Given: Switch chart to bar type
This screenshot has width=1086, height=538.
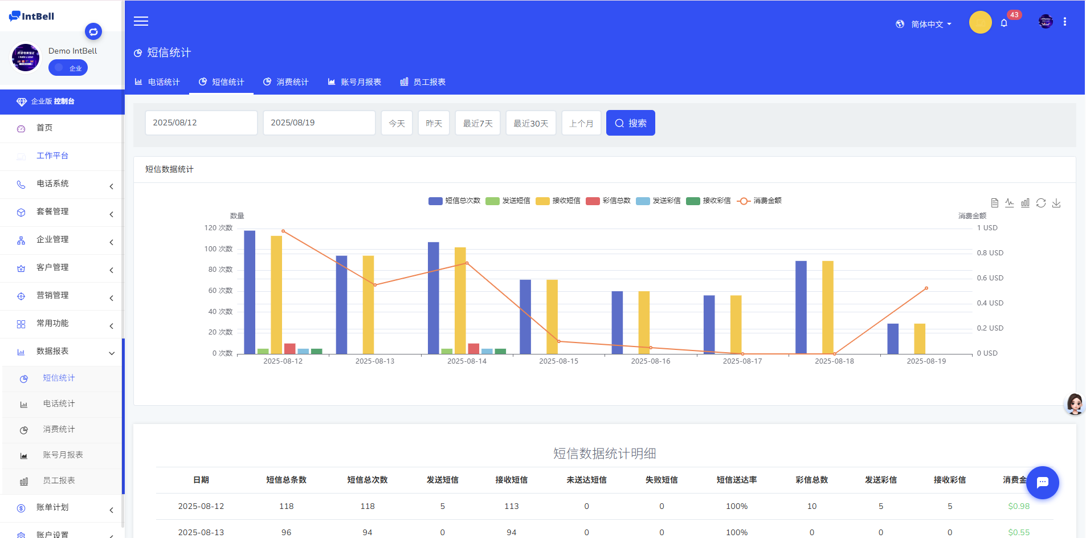Looking at the screenshot, I should click(x=1025, y=203).
